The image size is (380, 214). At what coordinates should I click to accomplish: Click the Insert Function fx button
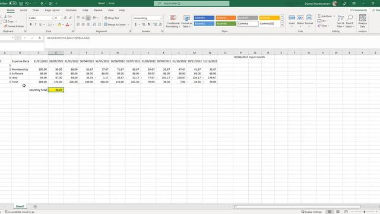40,38
